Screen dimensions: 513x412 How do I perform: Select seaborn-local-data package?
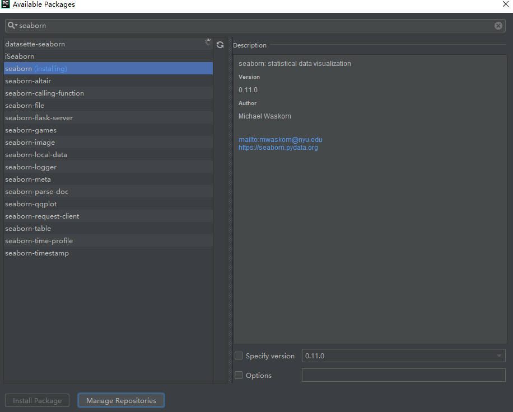coord(108,154)
